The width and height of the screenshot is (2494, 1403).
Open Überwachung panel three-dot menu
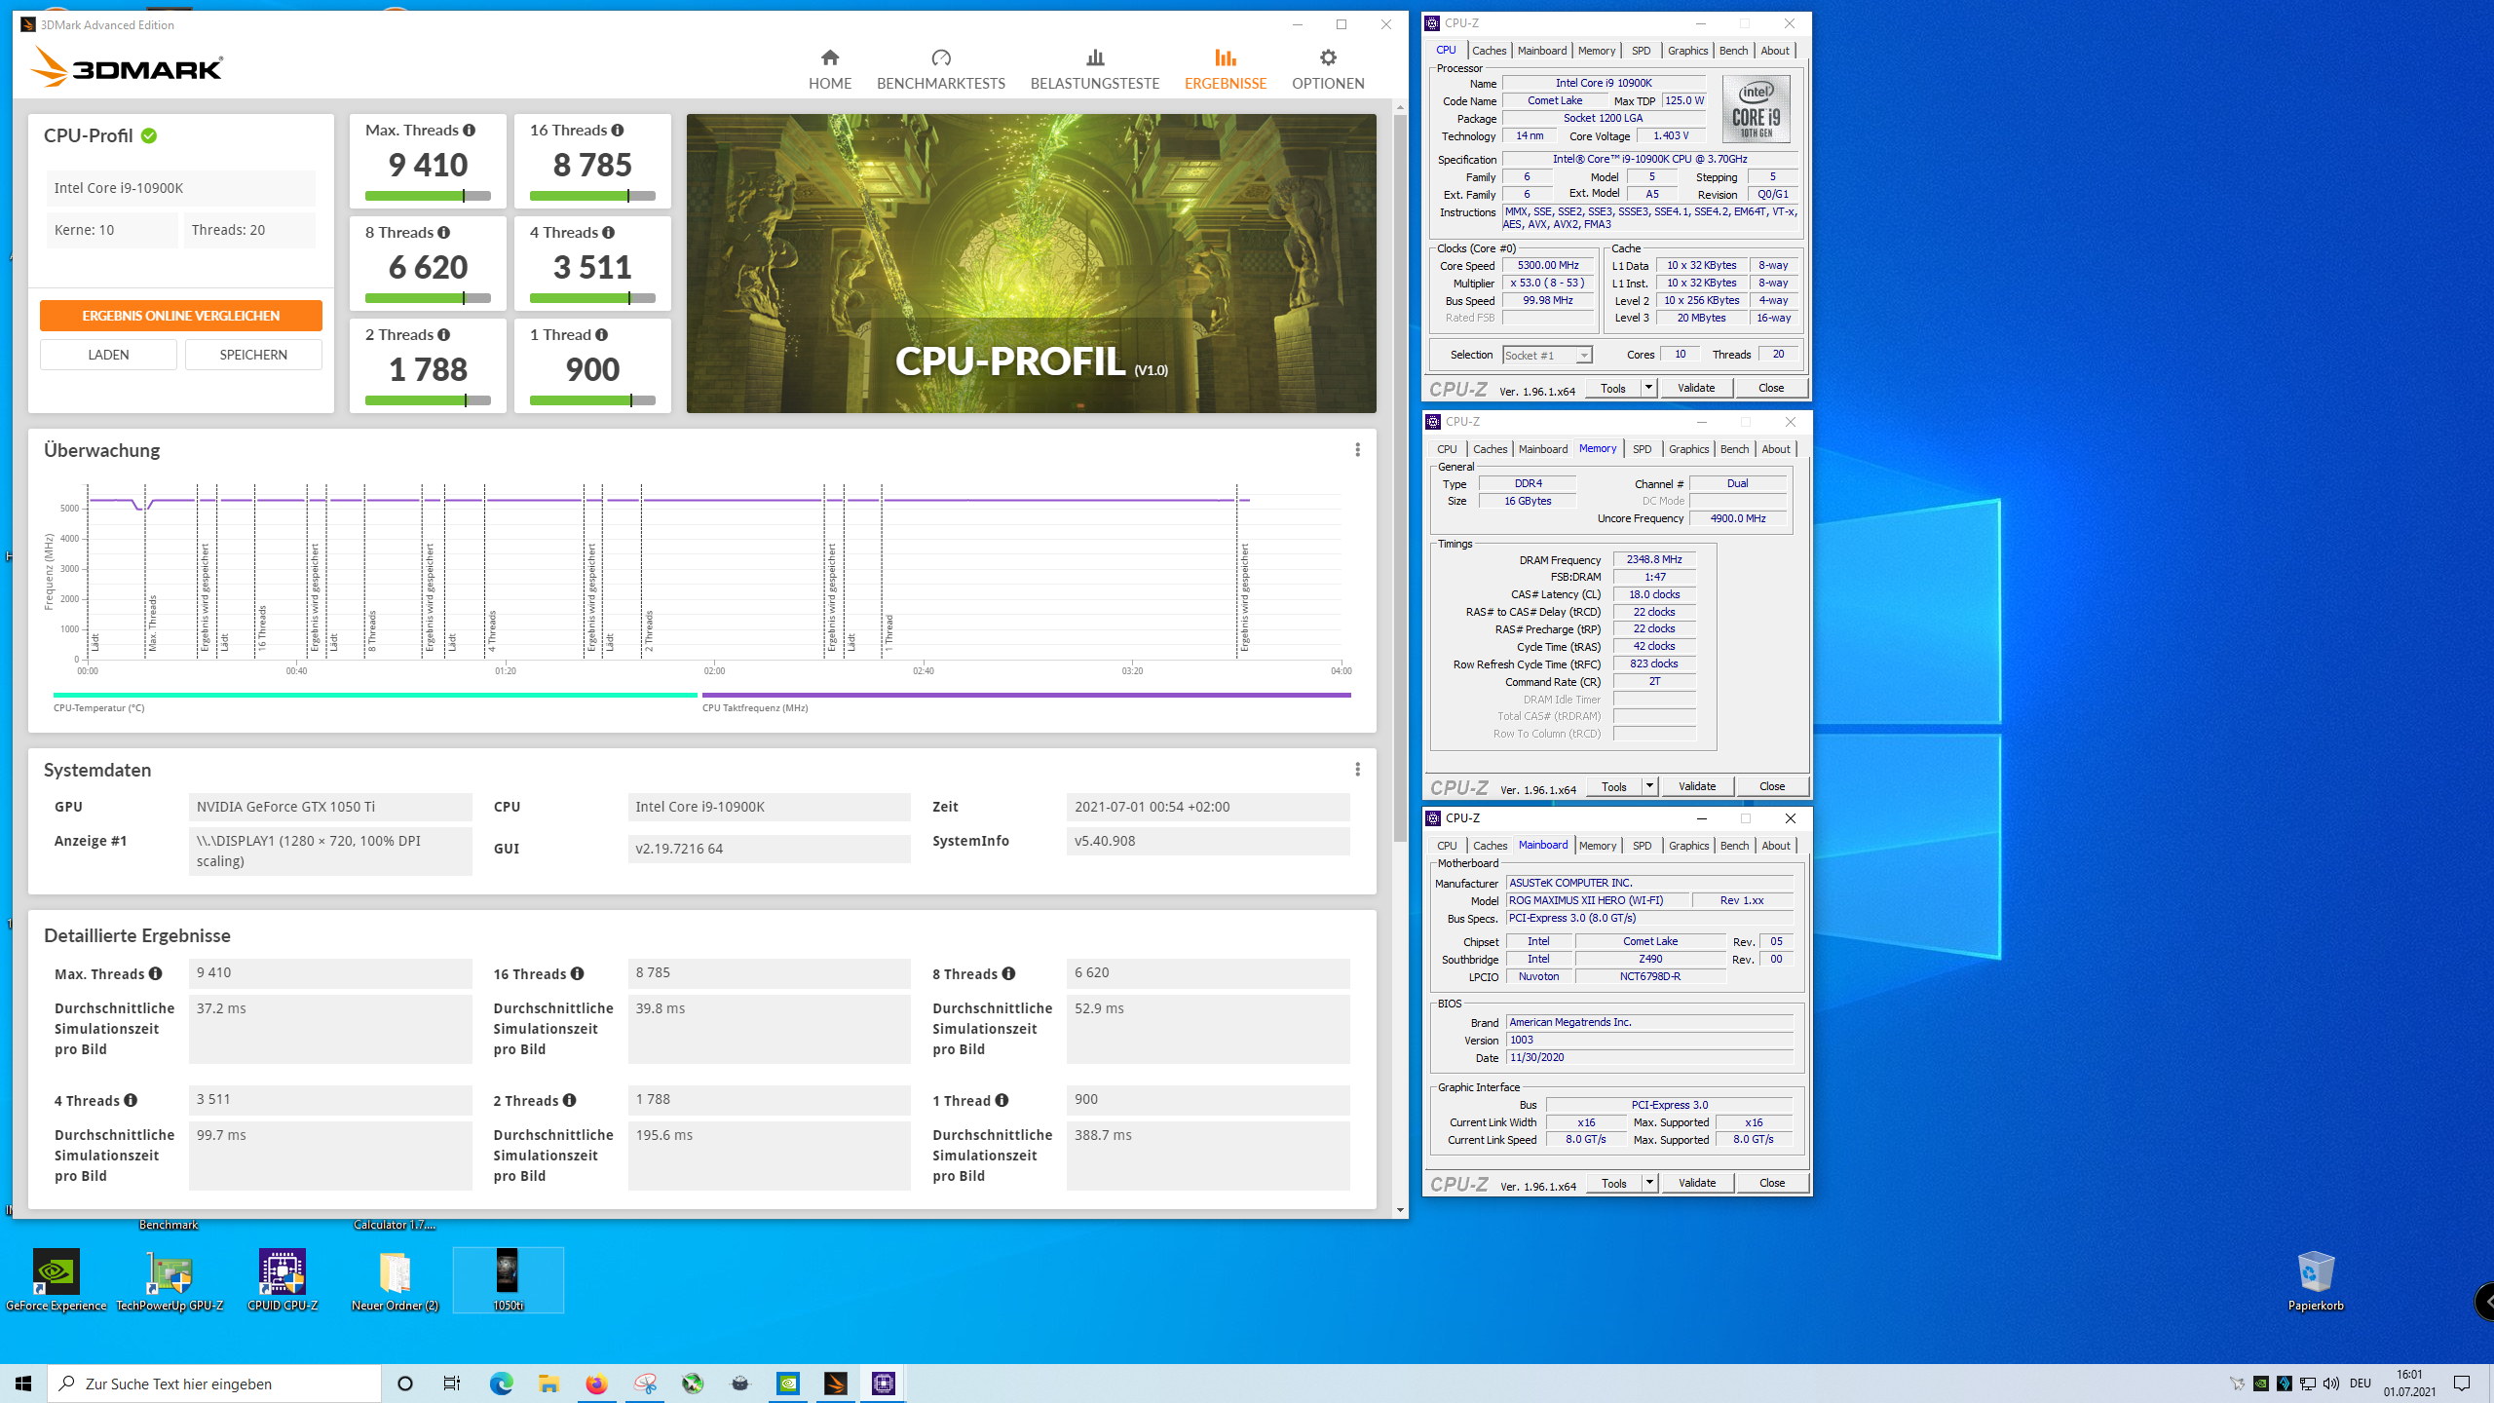click(1357, 450)
